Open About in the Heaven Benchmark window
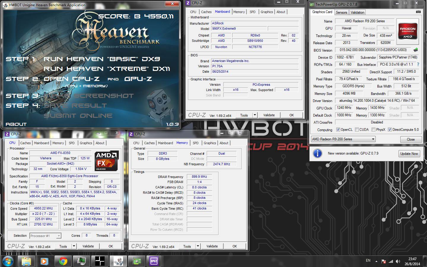 point(16,124)
